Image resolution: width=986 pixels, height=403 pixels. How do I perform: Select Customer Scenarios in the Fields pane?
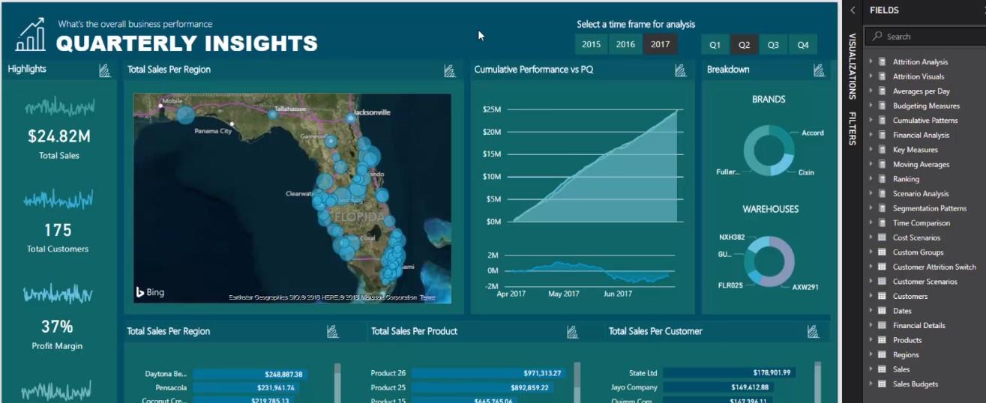click(925, 282)
